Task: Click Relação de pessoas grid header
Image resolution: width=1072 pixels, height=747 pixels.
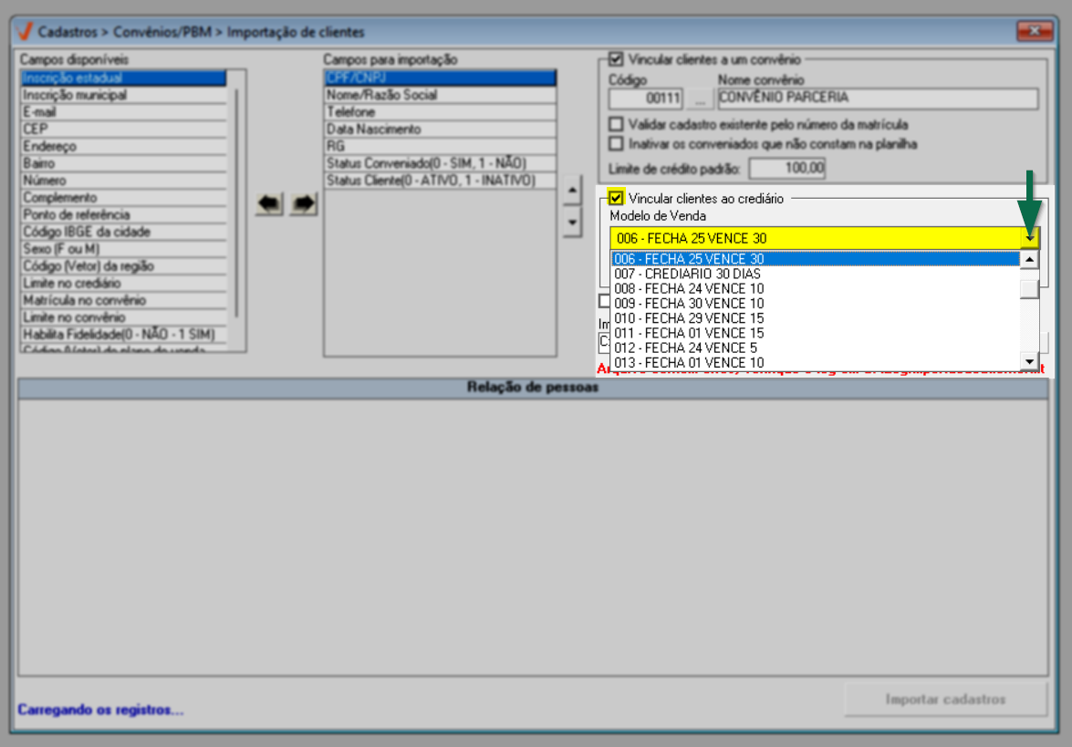Action: (533, 388)
